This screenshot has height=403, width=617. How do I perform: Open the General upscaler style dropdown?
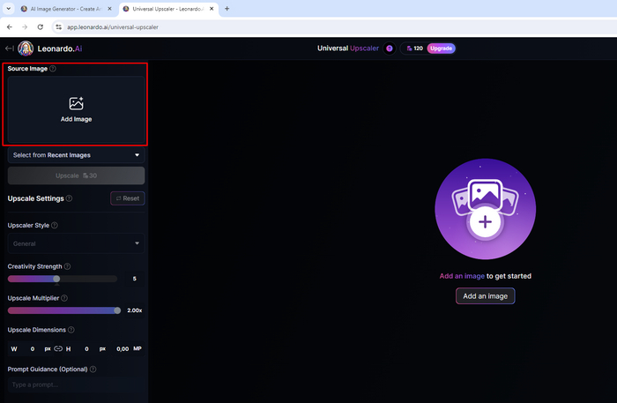click(x=77, y=243)
